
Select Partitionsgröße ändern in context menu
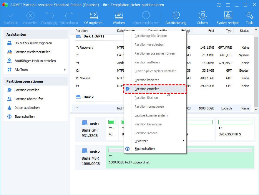tap(155, 36)
